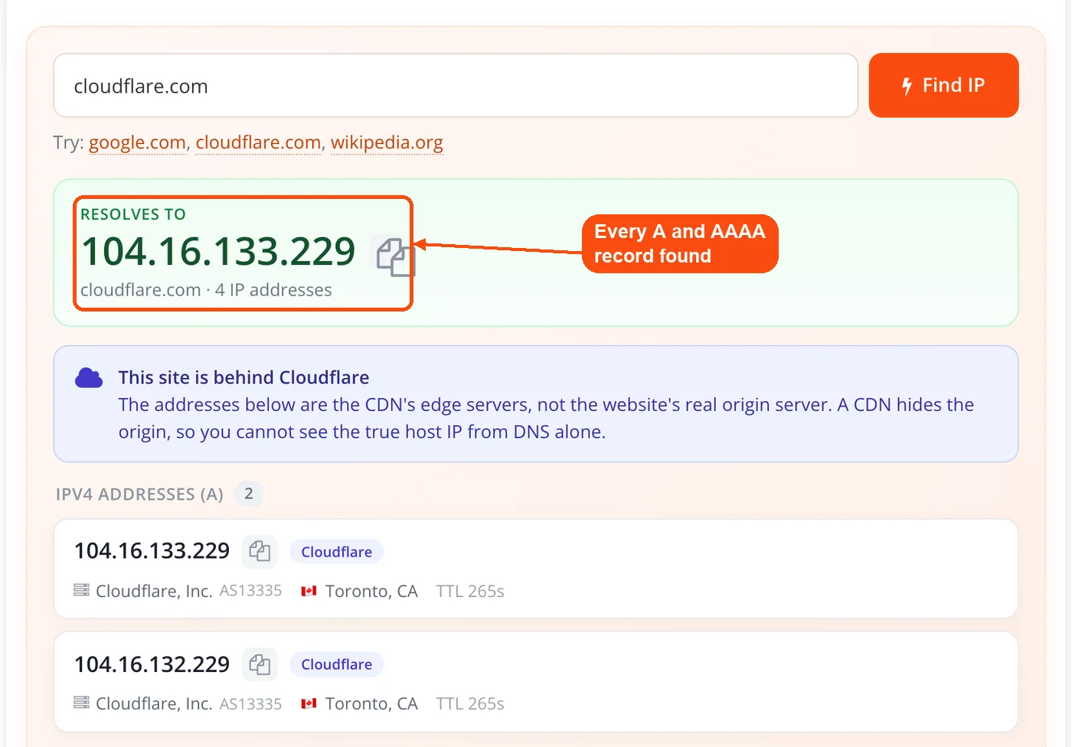Viewport: 1072px width, 747px height.
Task: Click the Canada flag in the 104.16.132.229 row
Action: (309, 703)
